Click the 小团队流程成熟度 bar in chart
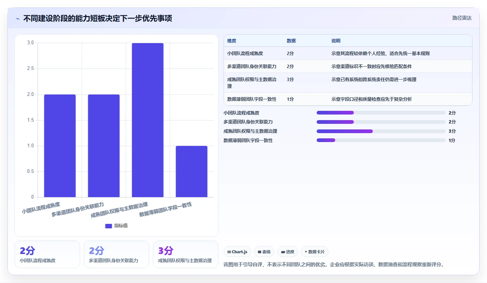This screenshot has height=283, width=487. [x=60, y=146]
